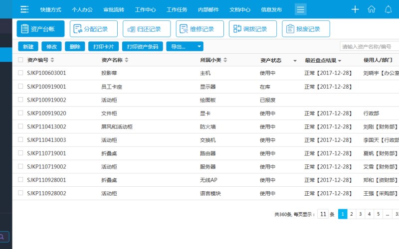Check the row SJKP110928002
Image resolution: width=399 pixels, height=249 pixels.
pyautogui.click(x=20, y=193)
